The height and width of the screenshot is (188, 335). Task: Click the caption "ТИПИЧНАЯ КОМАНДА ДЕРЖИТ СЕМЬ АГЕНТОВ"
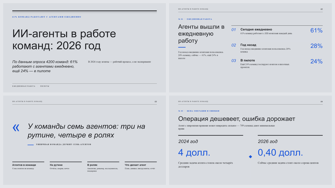pos(64,144)
